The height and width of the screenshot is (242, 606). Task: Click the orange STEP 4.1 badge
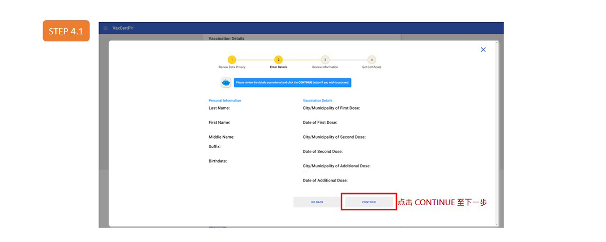pyautogui.click(x=66, y=31)
